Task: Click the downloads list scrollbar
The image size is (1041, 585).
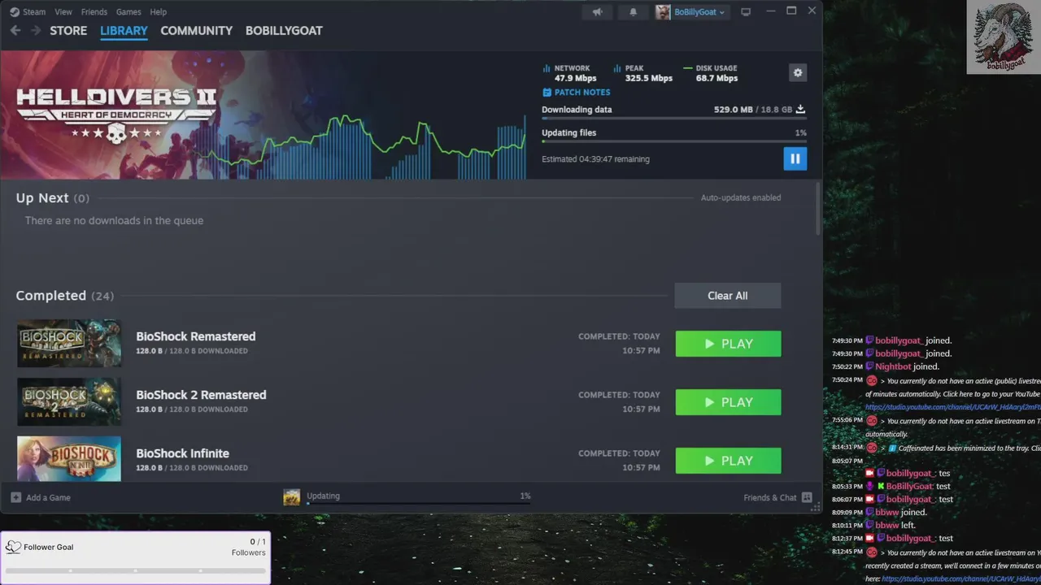Action: pos(817,207)
